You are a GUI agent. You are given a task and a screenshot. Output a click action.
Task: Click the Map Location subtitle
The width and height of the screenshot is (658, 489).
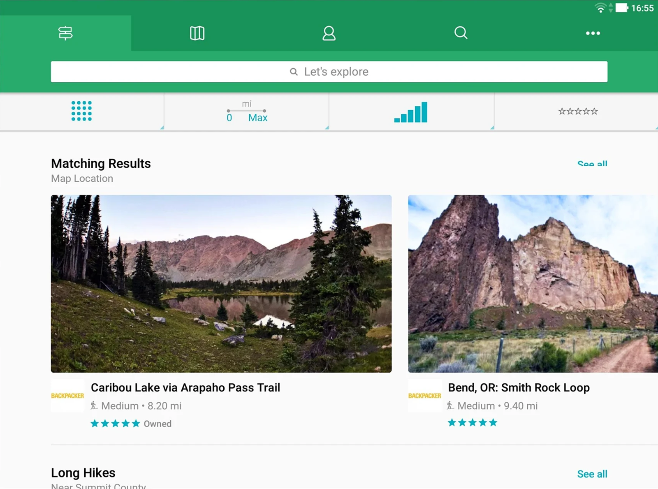(x=82, y=178)
